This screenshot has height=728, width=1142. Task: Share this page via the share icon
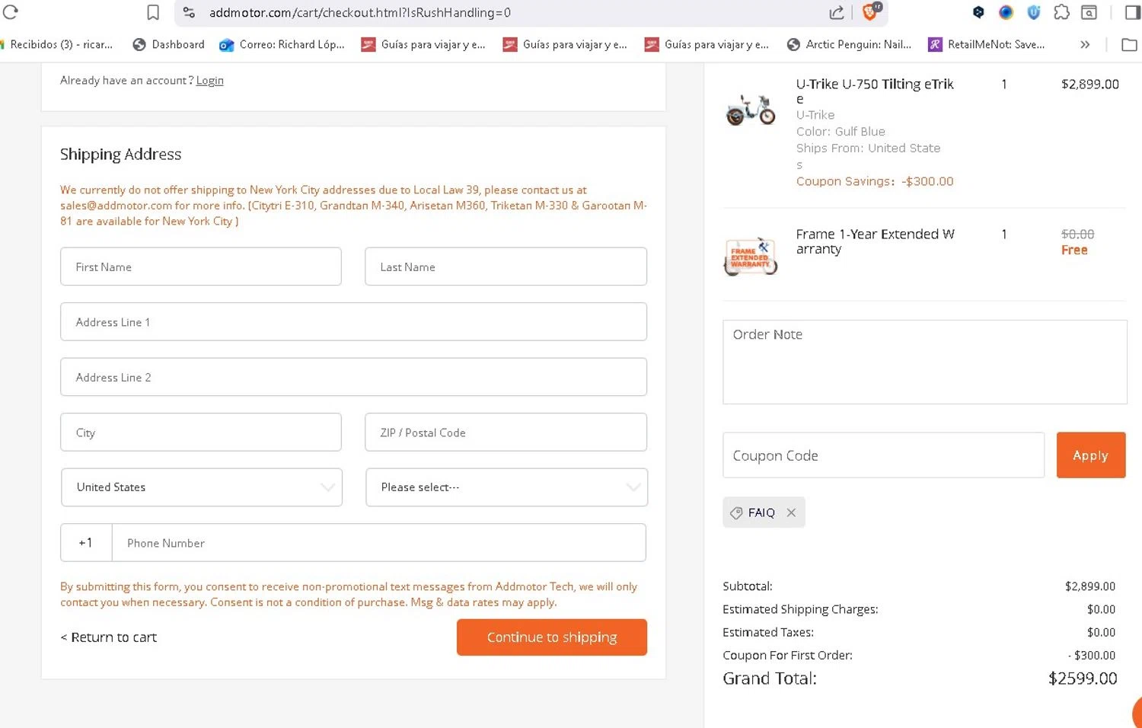[x=837, y=12]
